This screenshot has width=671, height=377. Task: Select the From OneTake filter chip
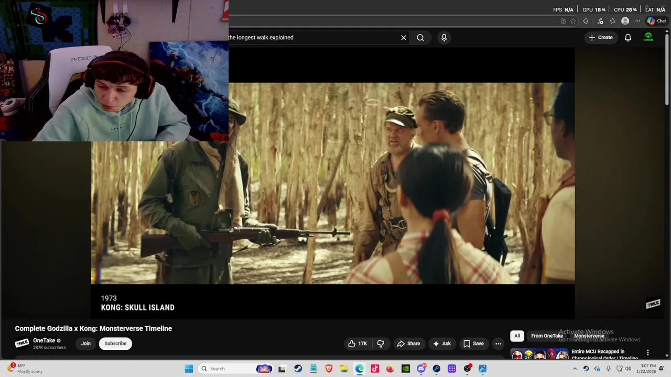point(547,336)
